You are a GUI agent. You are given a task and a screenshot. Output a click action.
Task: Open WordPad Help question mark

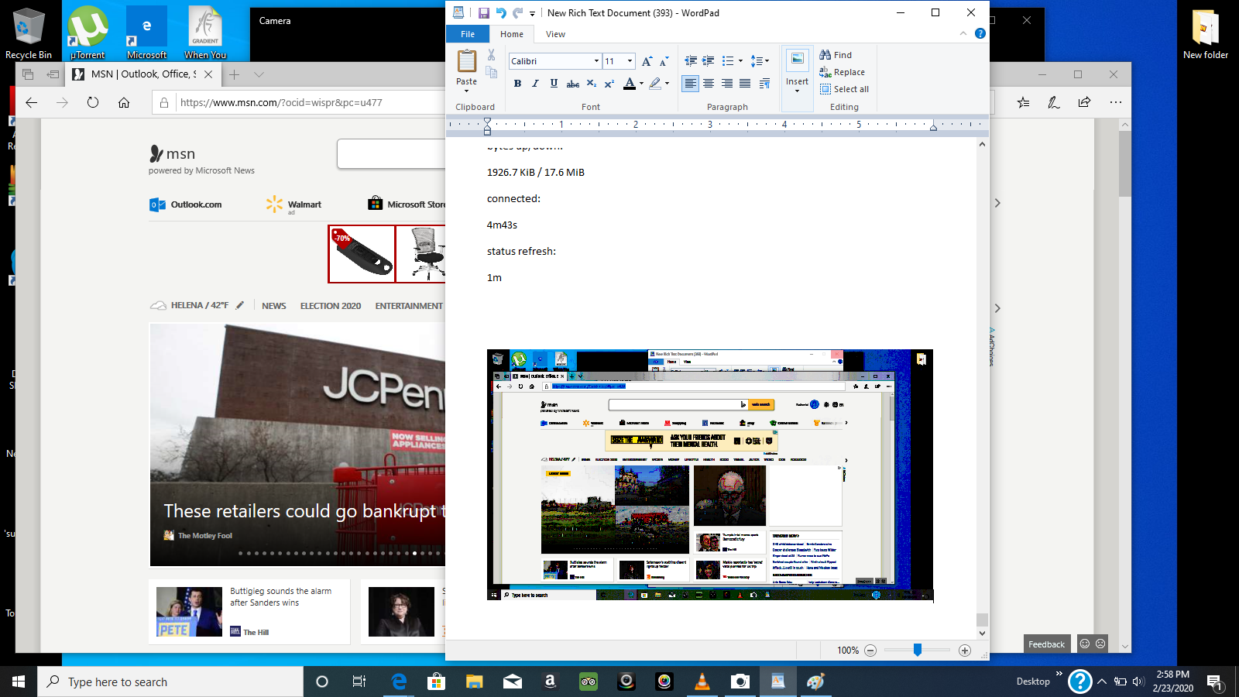[980, 33]
